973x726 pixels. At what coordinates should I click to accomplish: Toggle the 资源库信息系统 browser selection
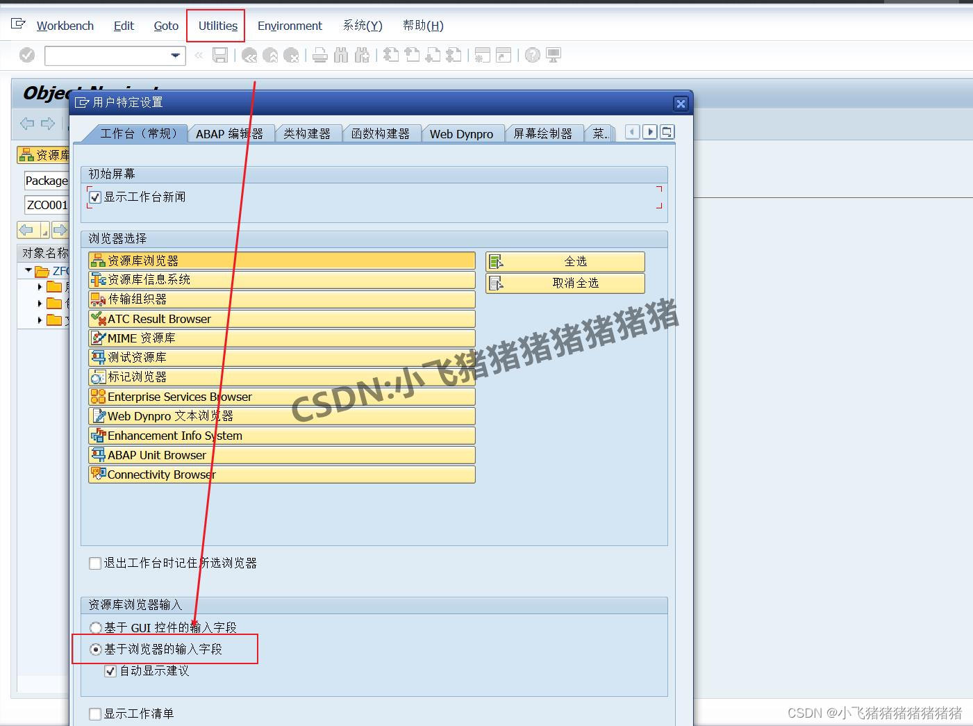coord(281,280)
